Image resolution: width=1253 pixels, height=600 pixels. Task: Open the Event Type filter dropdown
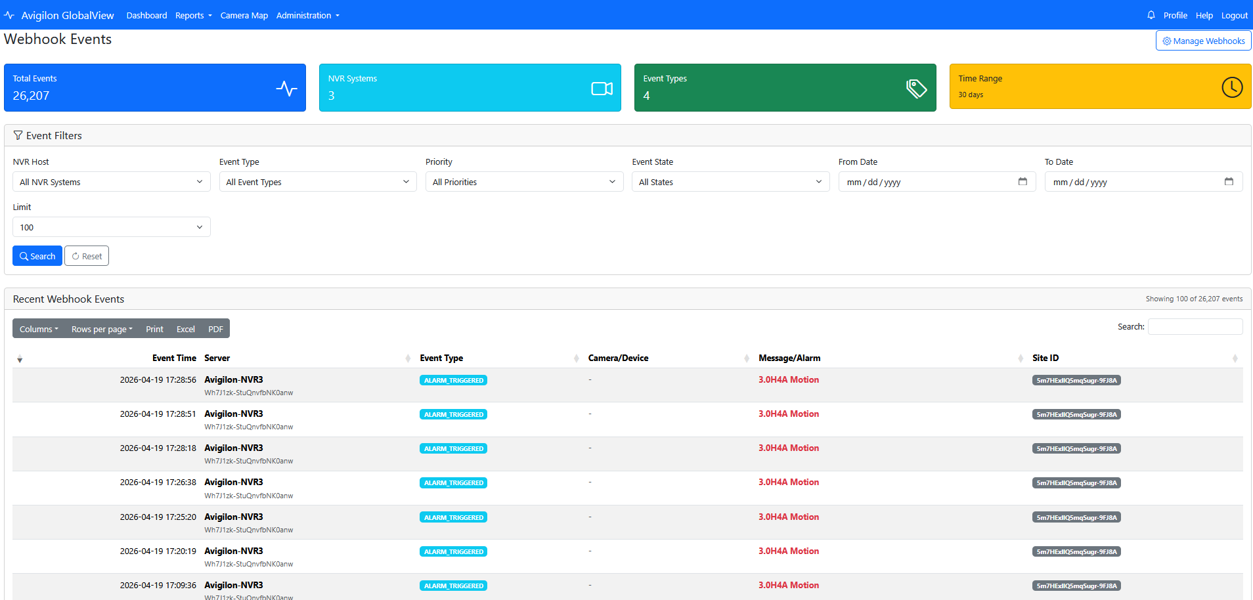coord(318,182)
